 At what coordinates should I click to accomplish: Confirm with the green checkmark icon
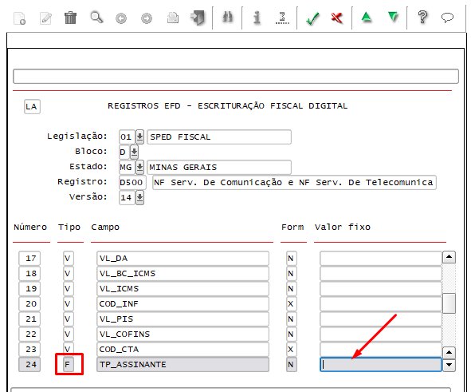point(312,18)
